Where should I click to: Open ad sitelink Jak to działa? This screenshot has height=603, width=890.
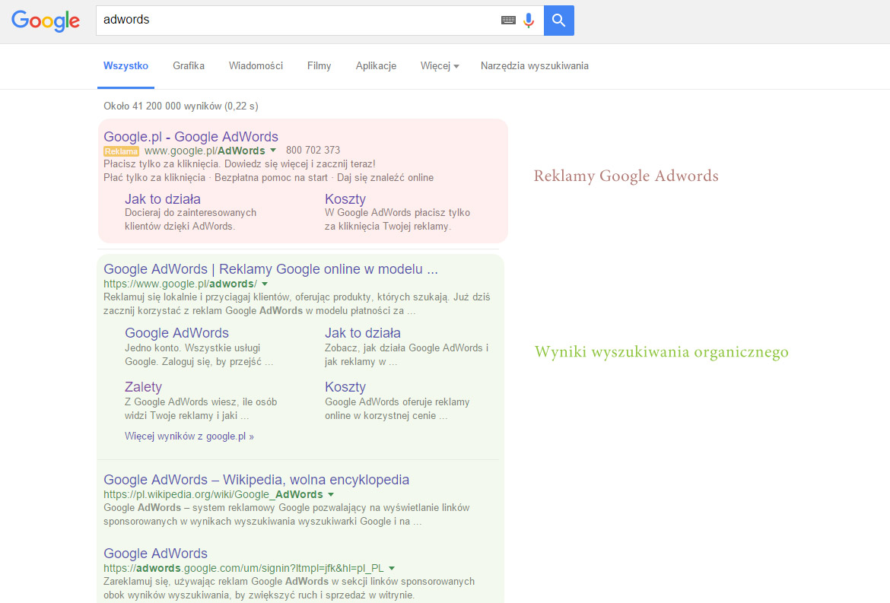tap(162, 199)
